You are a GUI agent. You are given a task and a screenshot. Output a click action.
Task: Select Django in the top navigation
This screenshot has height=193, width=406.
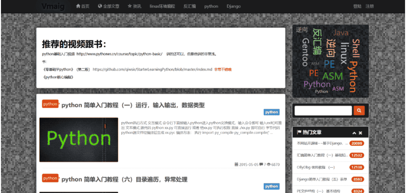tap(234, 6)
